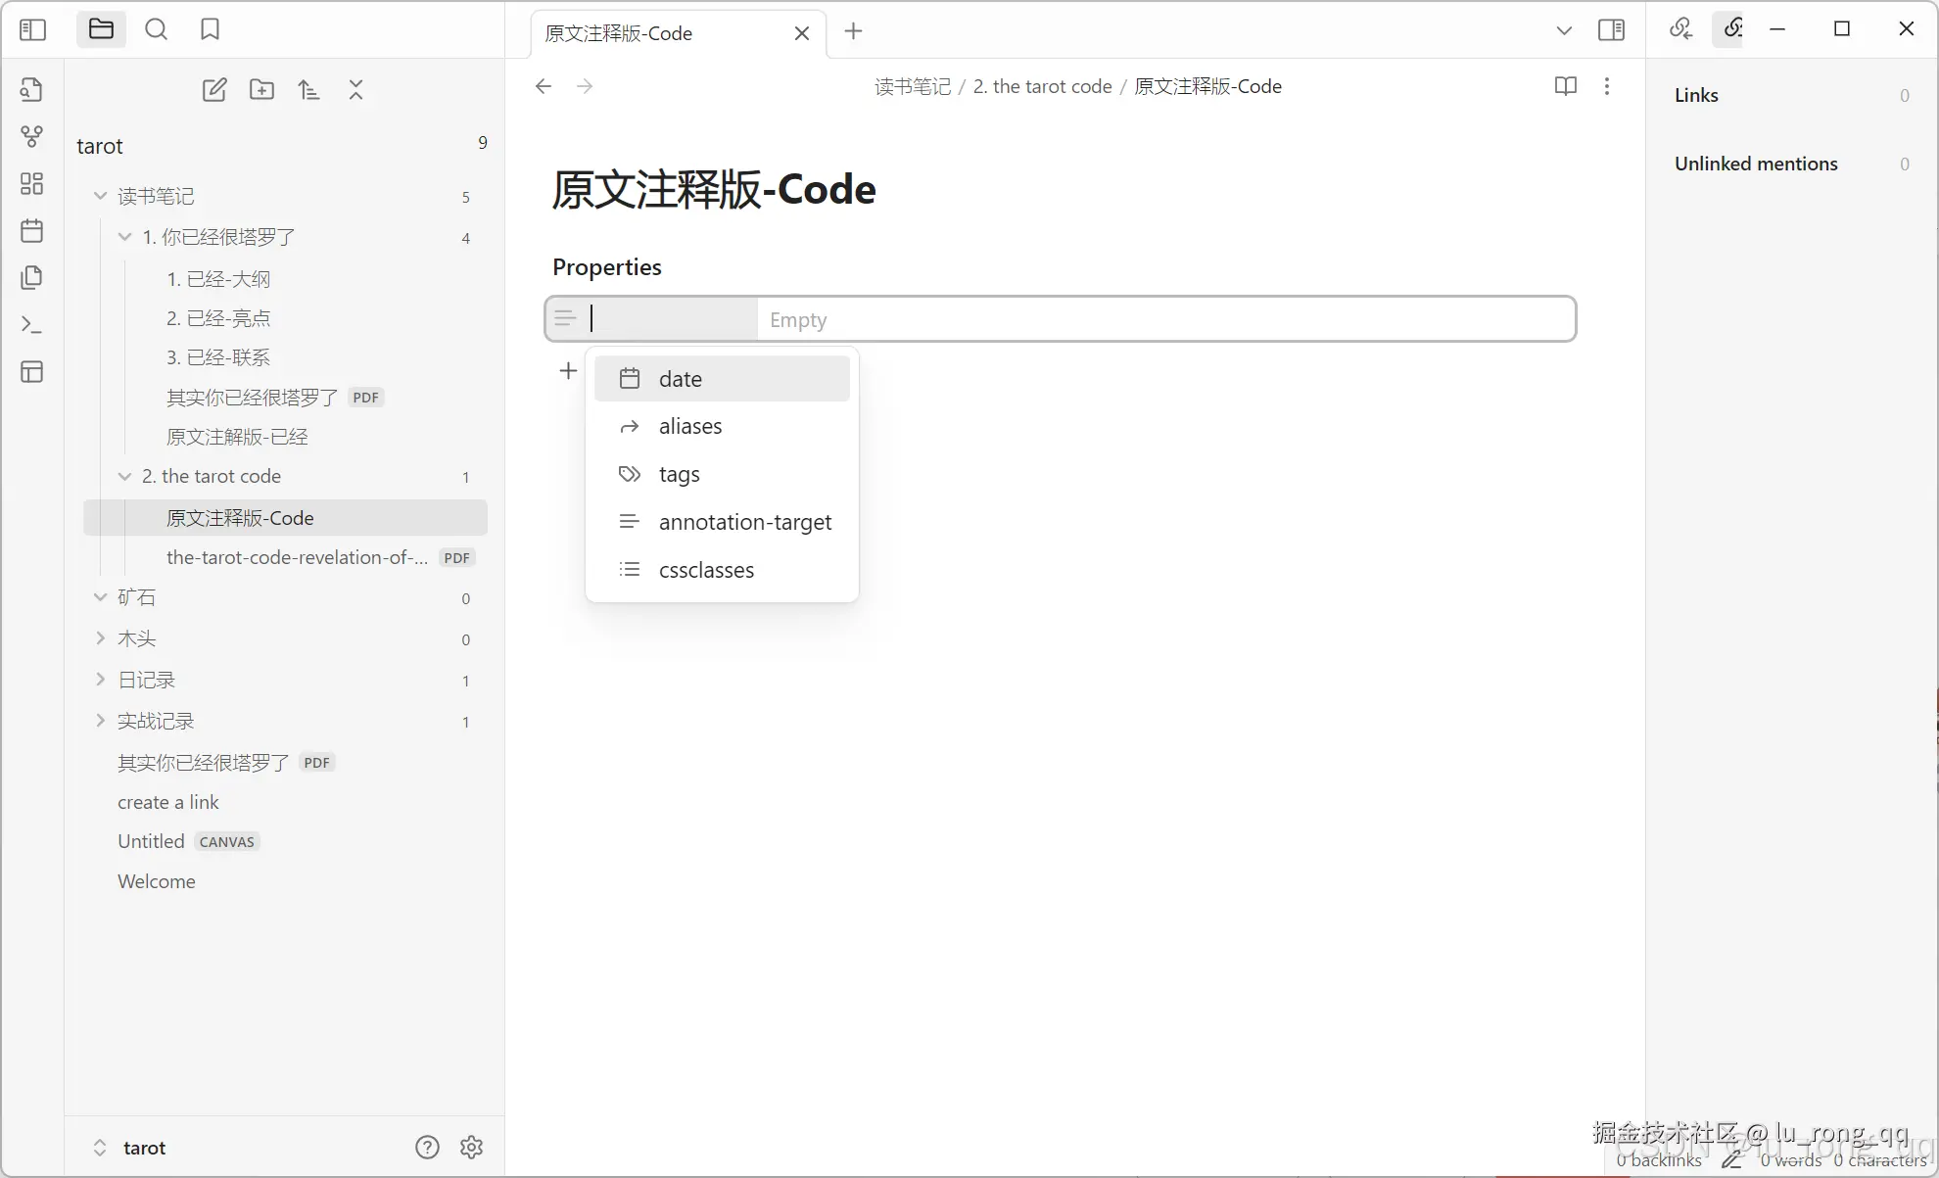This screenshot has width=1939, height=1178.
Task: Open the graph view
Action: coord(32,136)
